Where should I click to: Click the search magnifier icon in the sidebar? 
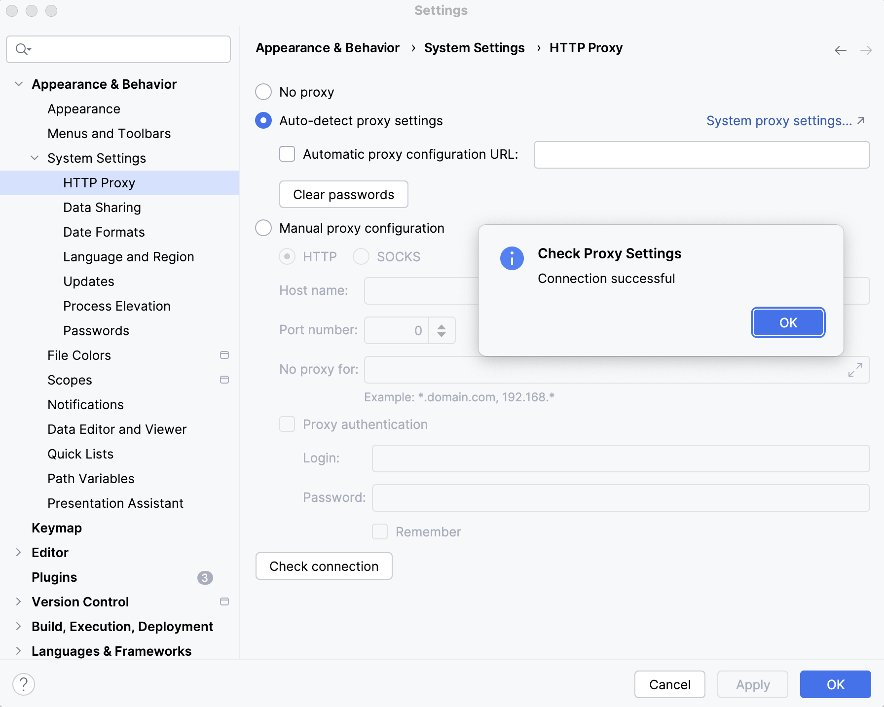tap(22, 49)
